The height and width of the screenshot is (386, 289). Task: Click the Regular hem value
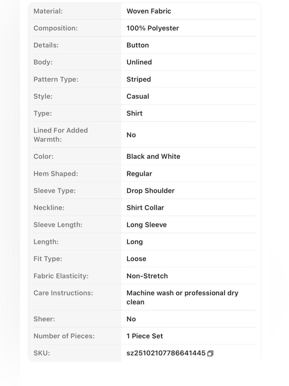pos(139,174)
